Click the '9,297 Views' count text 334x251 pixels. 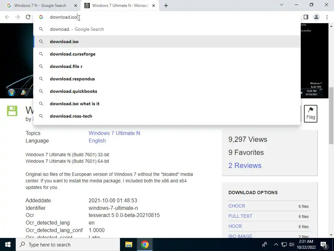click(x=248, y=139)
